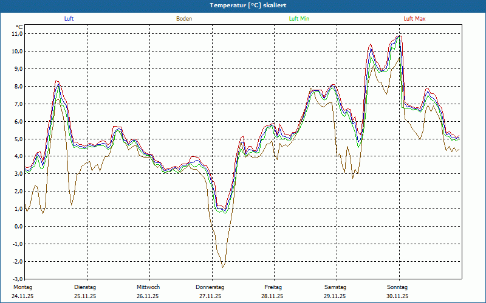Click the date 26.11.25
This screenshot has width=486, height=303.
[148, 296]
